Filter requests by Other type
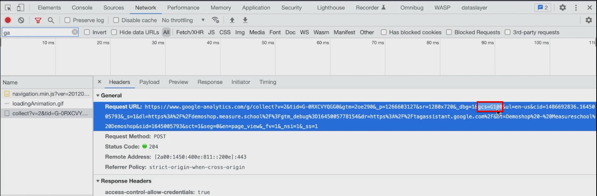This screenshot has height=196, width=597. pos(367,32)
